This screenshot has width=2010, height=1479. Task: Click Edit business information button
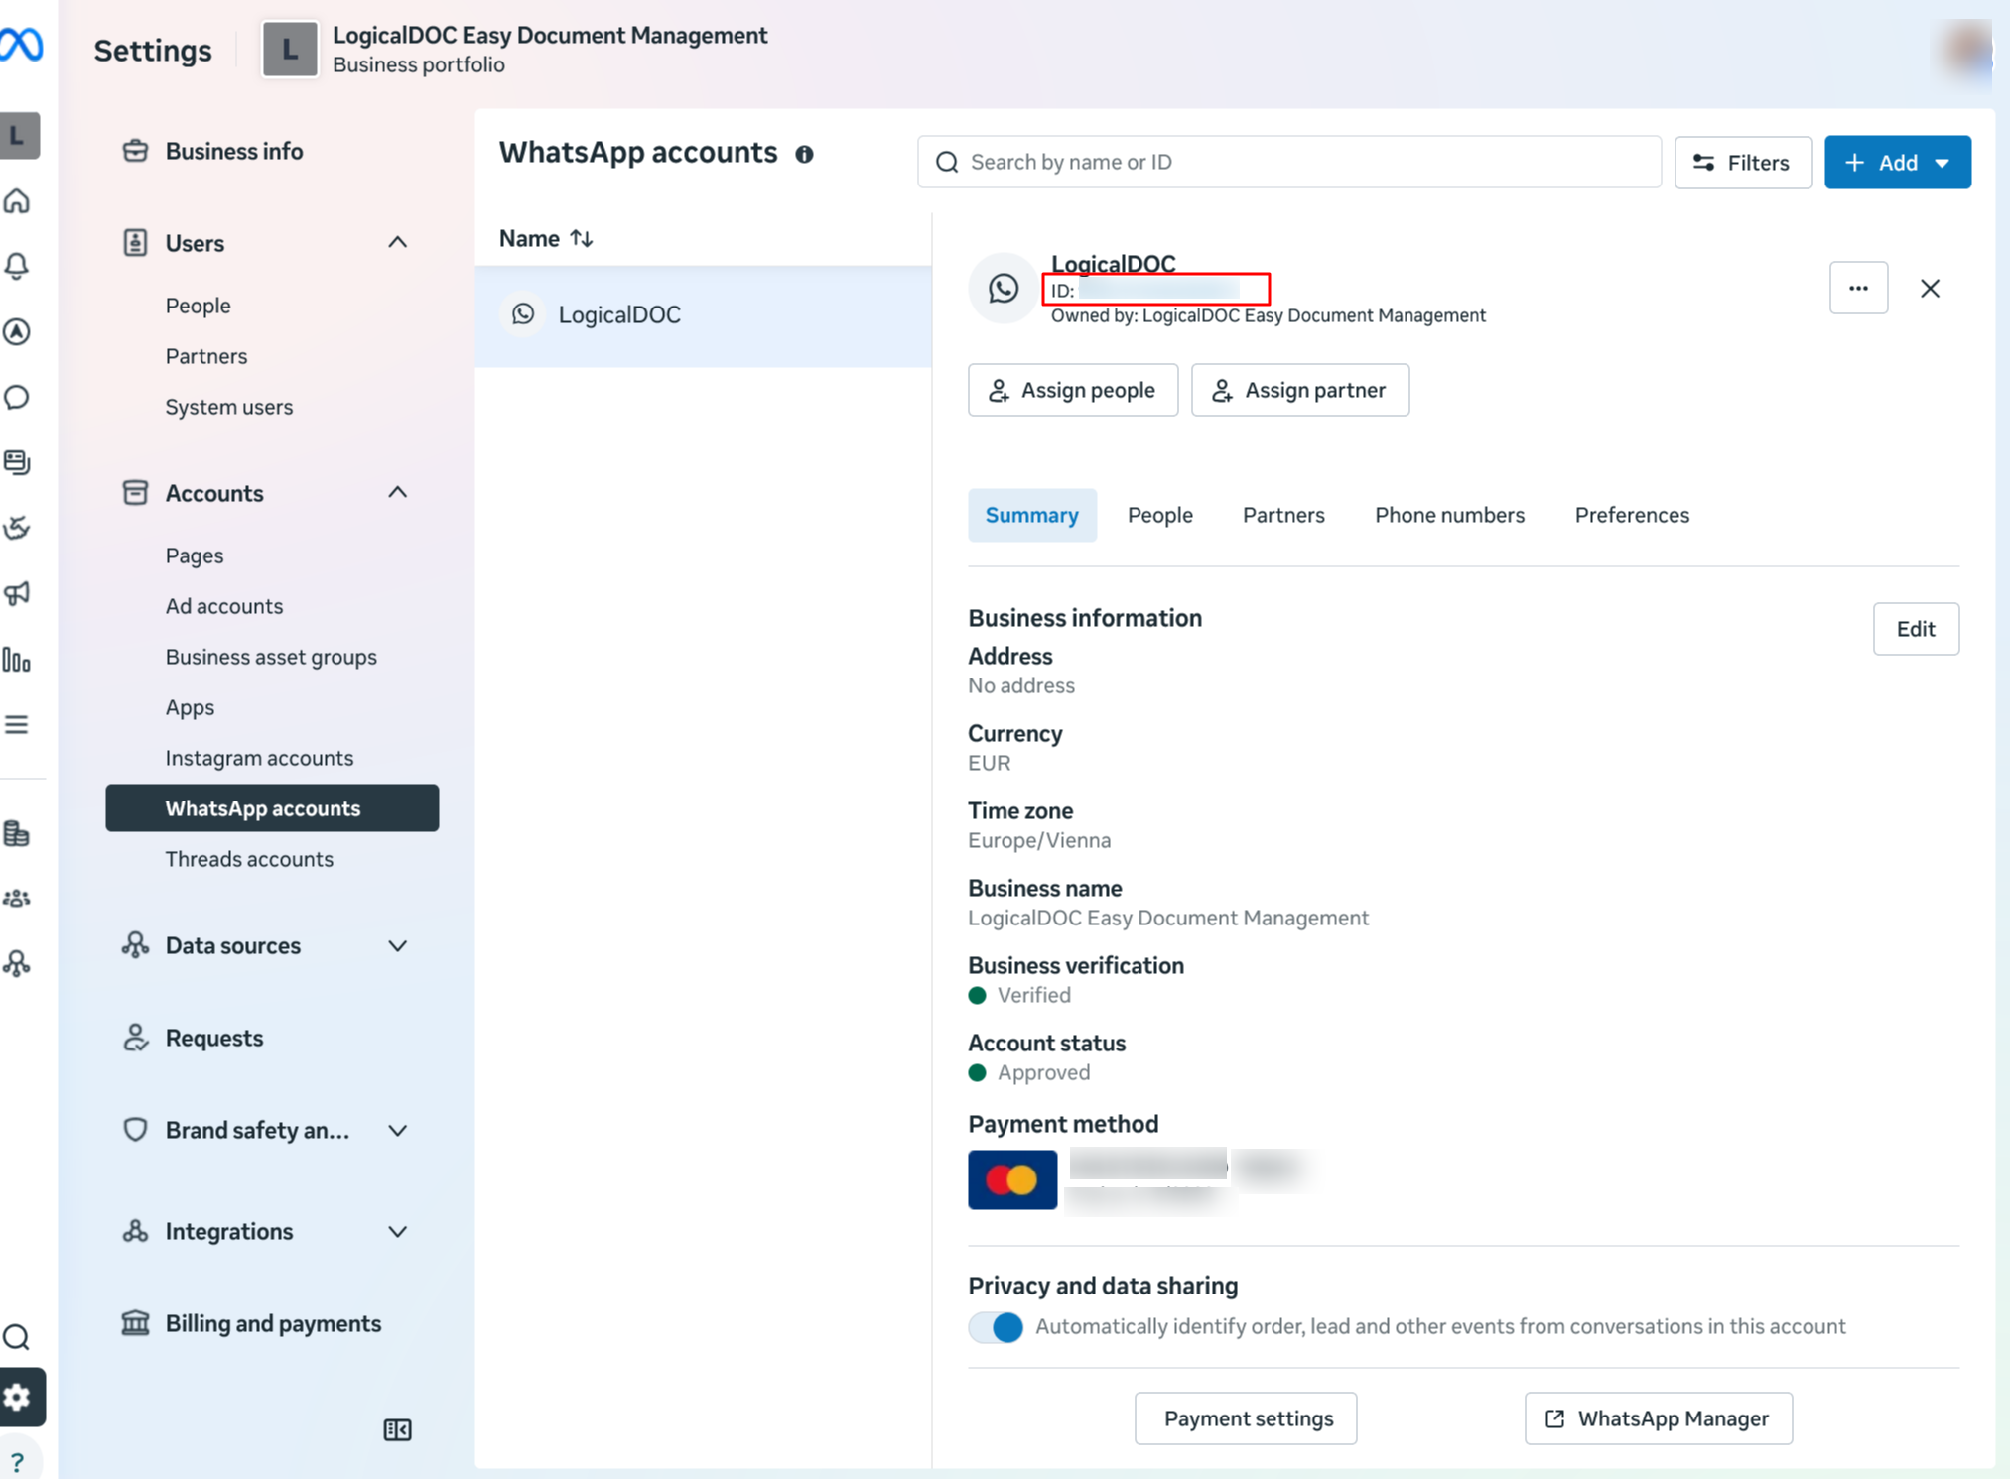(1916, 629)
